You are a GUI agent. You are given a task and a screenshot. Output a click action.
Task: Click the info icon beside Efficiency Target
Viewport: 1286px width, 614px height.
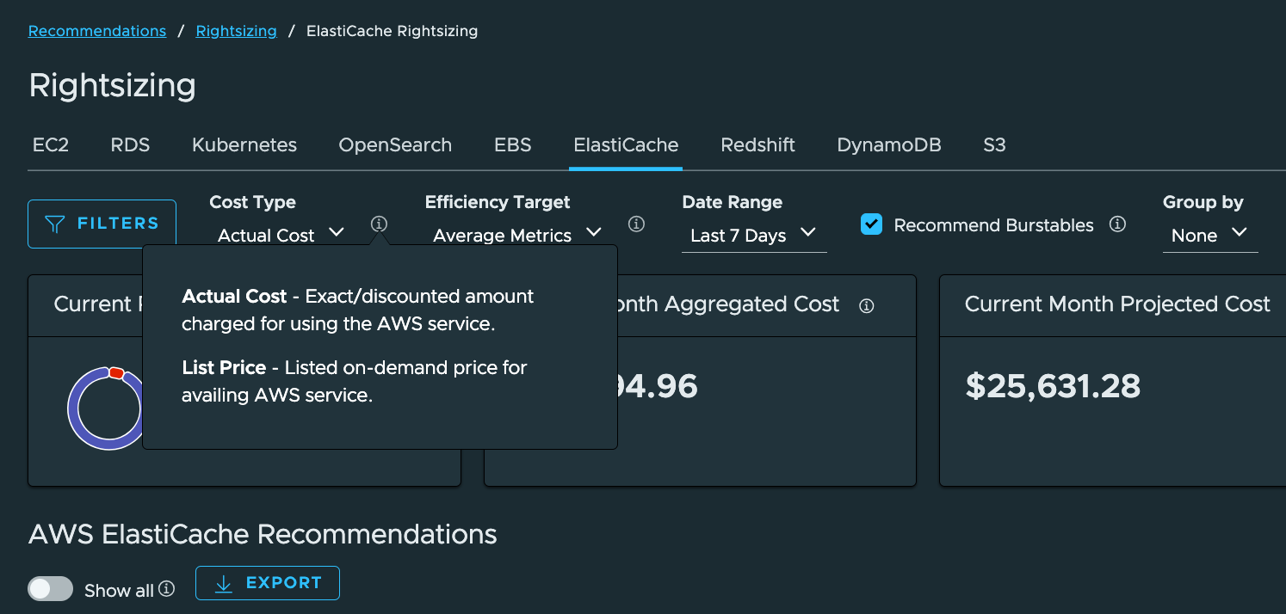coord(637,224)
